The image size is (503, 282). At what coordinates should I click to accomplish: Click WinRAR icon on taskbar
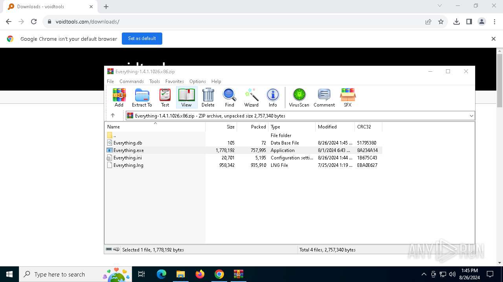pyautogui.click(x=239, y=274)
